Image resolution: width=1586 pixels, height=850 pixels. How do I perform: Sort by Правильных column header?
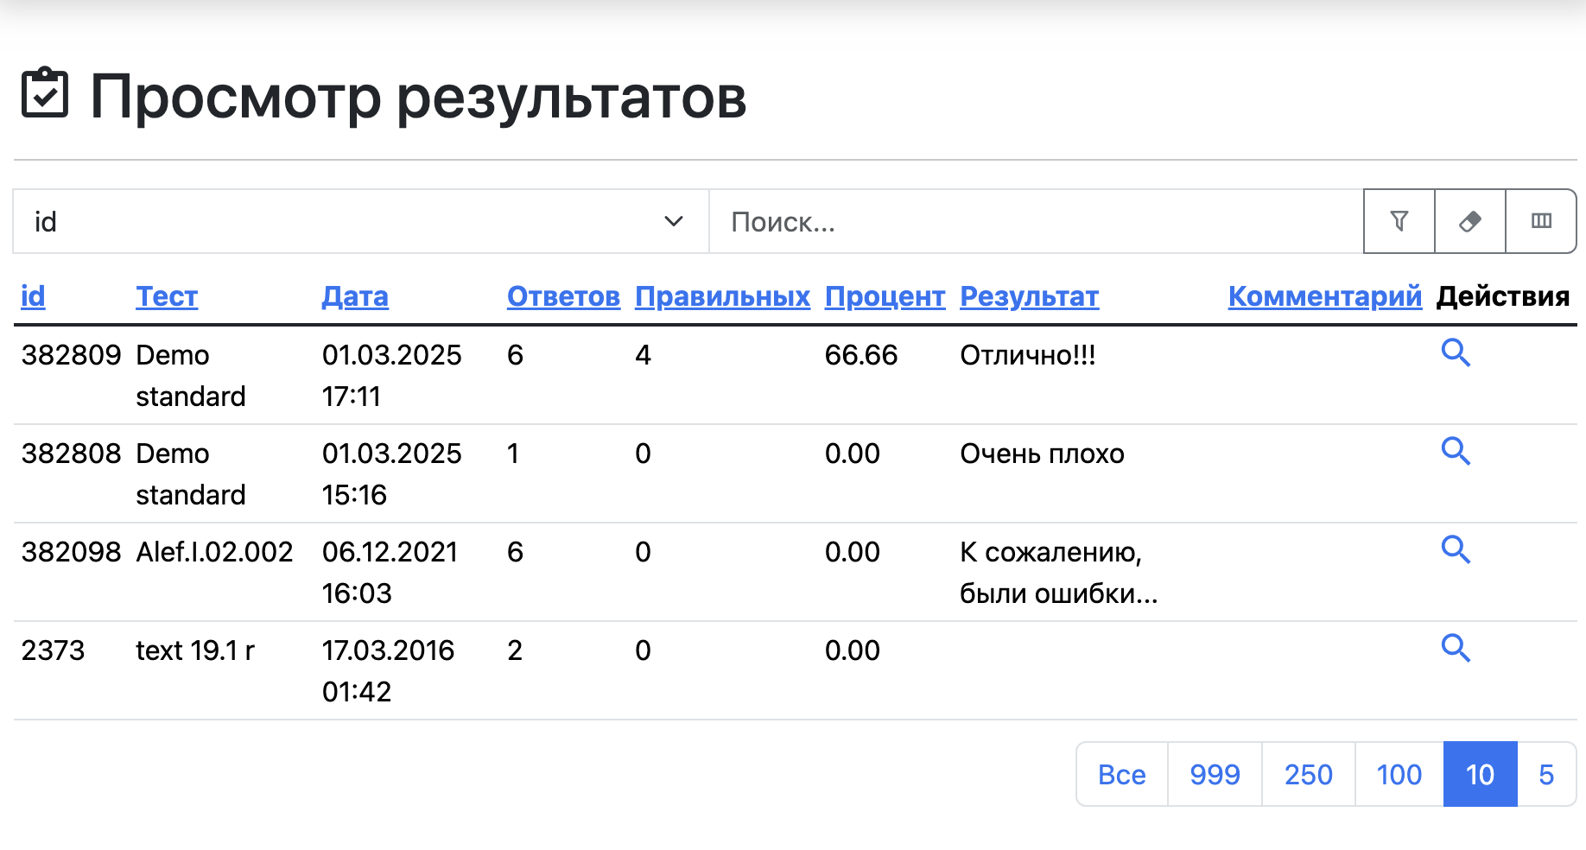[x=722, y=296]
